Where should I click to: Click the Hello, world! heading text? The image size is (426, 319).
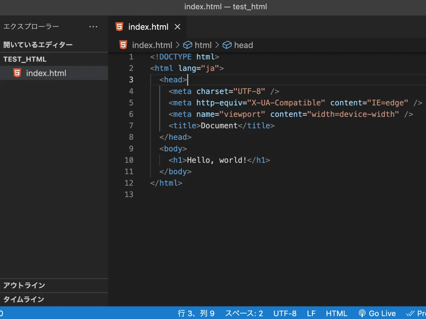click(x=217, y=160)
